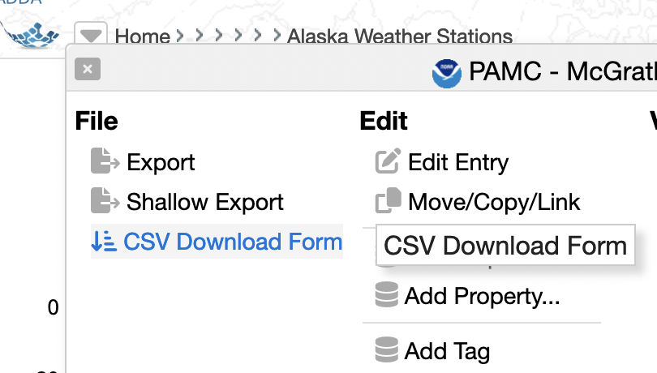Go to the Home breadcrumb
657x373 pixels.
pos(143,37)
